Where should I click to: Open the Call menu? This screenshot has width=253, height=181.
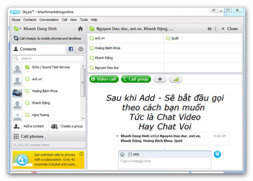pyautogui.click(x=64, y=20)
